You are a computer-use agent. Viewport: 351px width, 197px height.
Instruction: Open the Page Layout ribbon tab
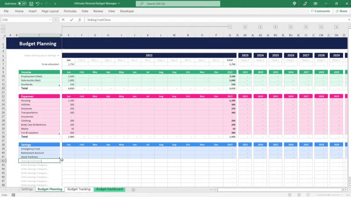pos(50,11)
